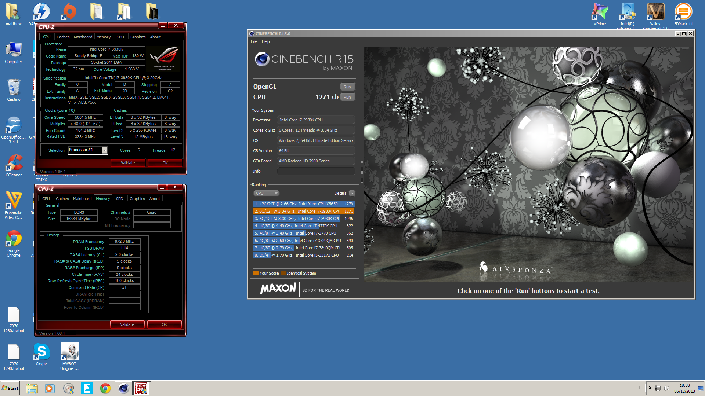Viewport: 705px width, 396px height.
Task: Switch to Cinebench taskbar button
Action: coord(124,388)
